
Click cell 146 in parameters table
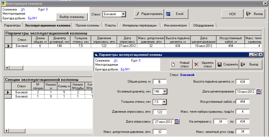tap(59, 46)
